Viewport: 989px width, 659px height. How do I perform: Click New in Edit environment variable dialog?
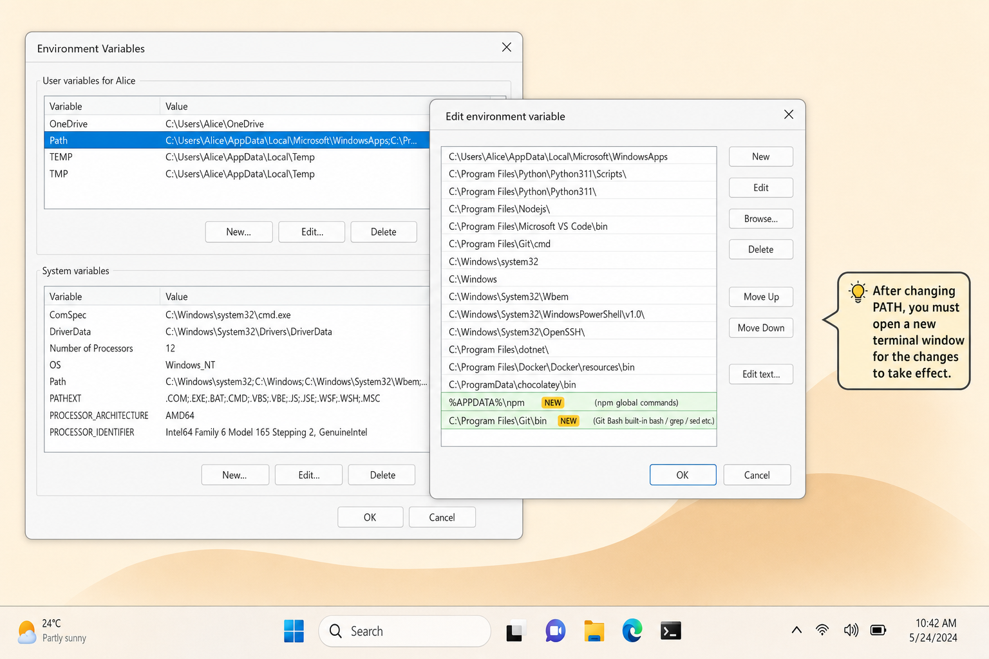point(760,156)
